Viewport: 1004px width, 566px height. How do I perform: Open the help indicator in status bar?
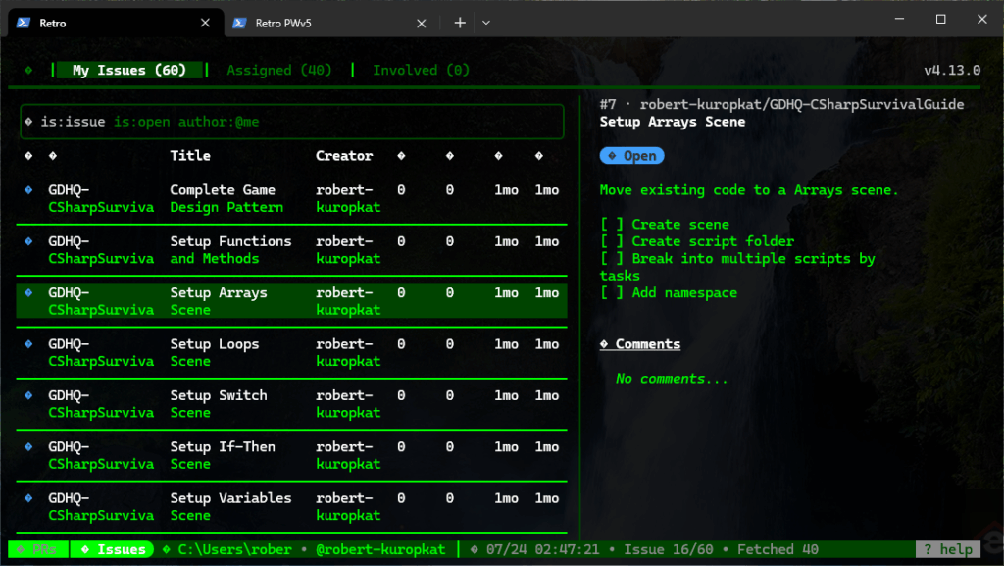pyautogui.click(x=948, y=549)
